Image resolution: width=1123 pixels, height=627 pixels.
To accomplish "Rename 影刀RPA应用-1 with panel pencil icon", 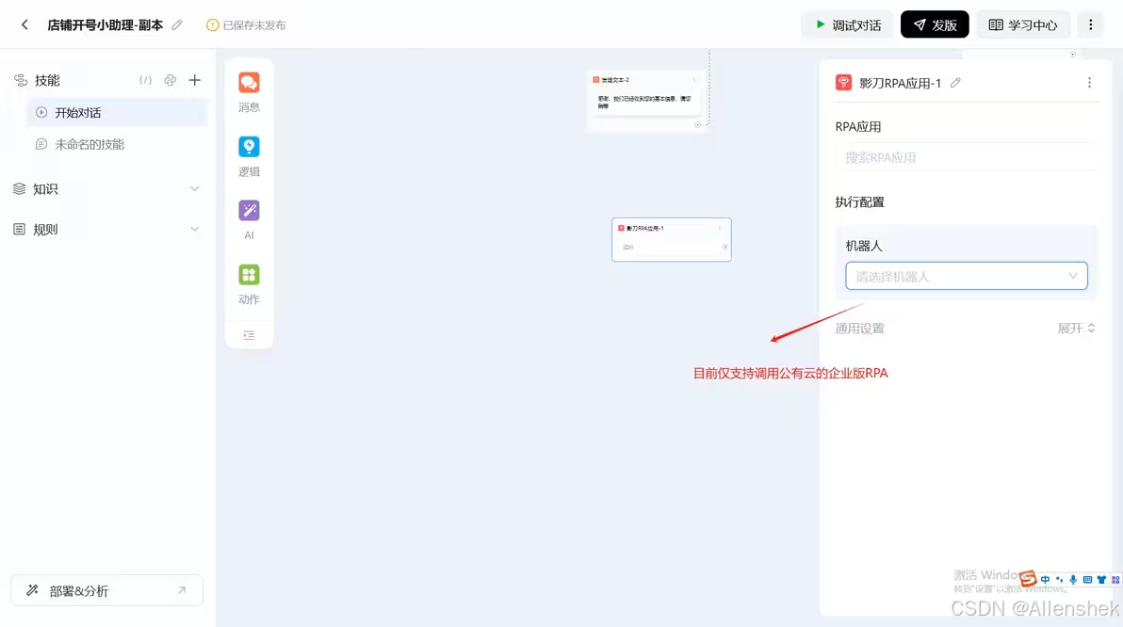I will 955,83.
